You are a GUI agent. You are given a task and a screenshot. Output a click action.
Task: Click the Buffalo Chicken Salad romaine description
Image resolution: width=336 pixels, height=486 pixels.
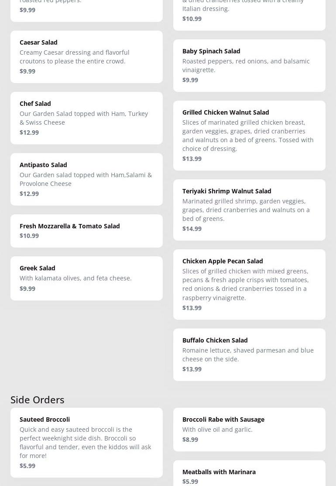pos(248,354)
